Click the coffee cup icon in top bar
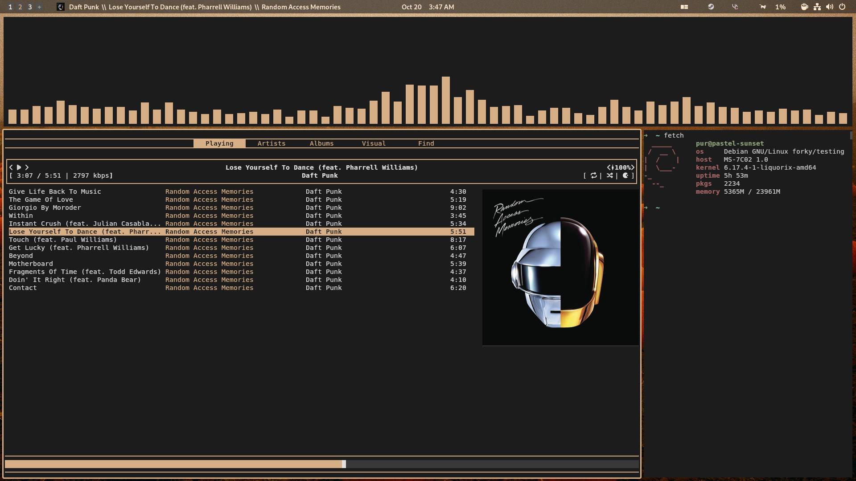The width and height of the screenshot is (856, 481). (804, 7)
